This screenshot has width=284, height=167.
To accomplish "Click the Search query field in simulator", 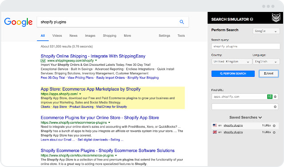I will [x=246, y=46].
